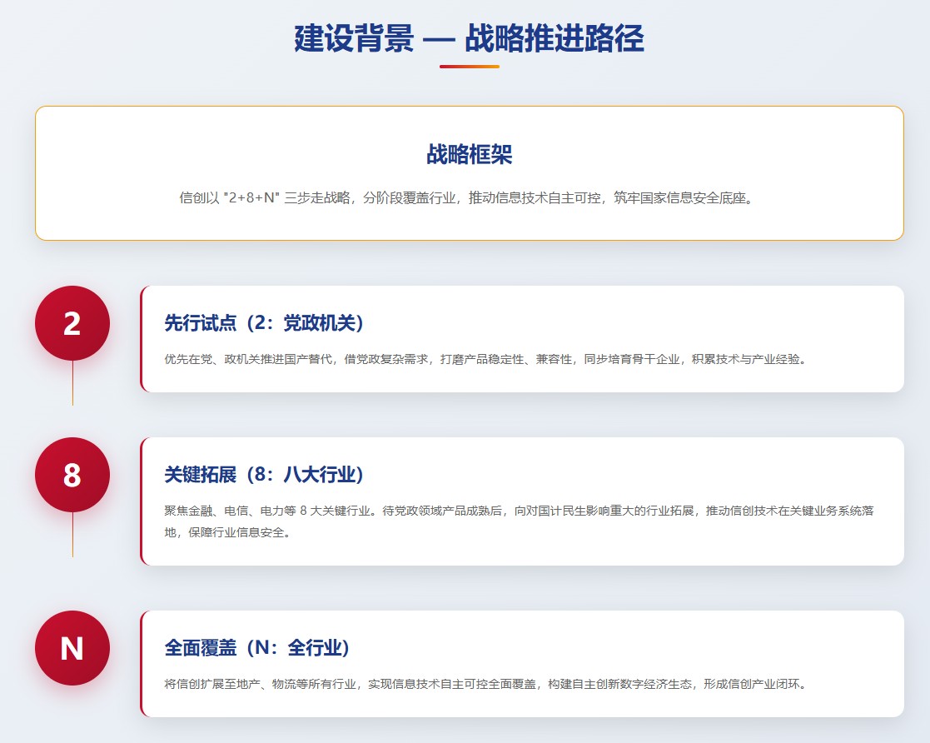Open the 先行试点（2：党政机关）heading
This screenshot has height=743, width=930.
click(264, 323)
